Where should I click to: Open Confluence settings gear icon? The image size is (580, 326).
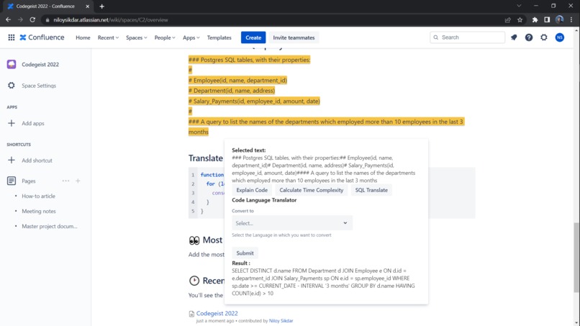pos(544,37)
